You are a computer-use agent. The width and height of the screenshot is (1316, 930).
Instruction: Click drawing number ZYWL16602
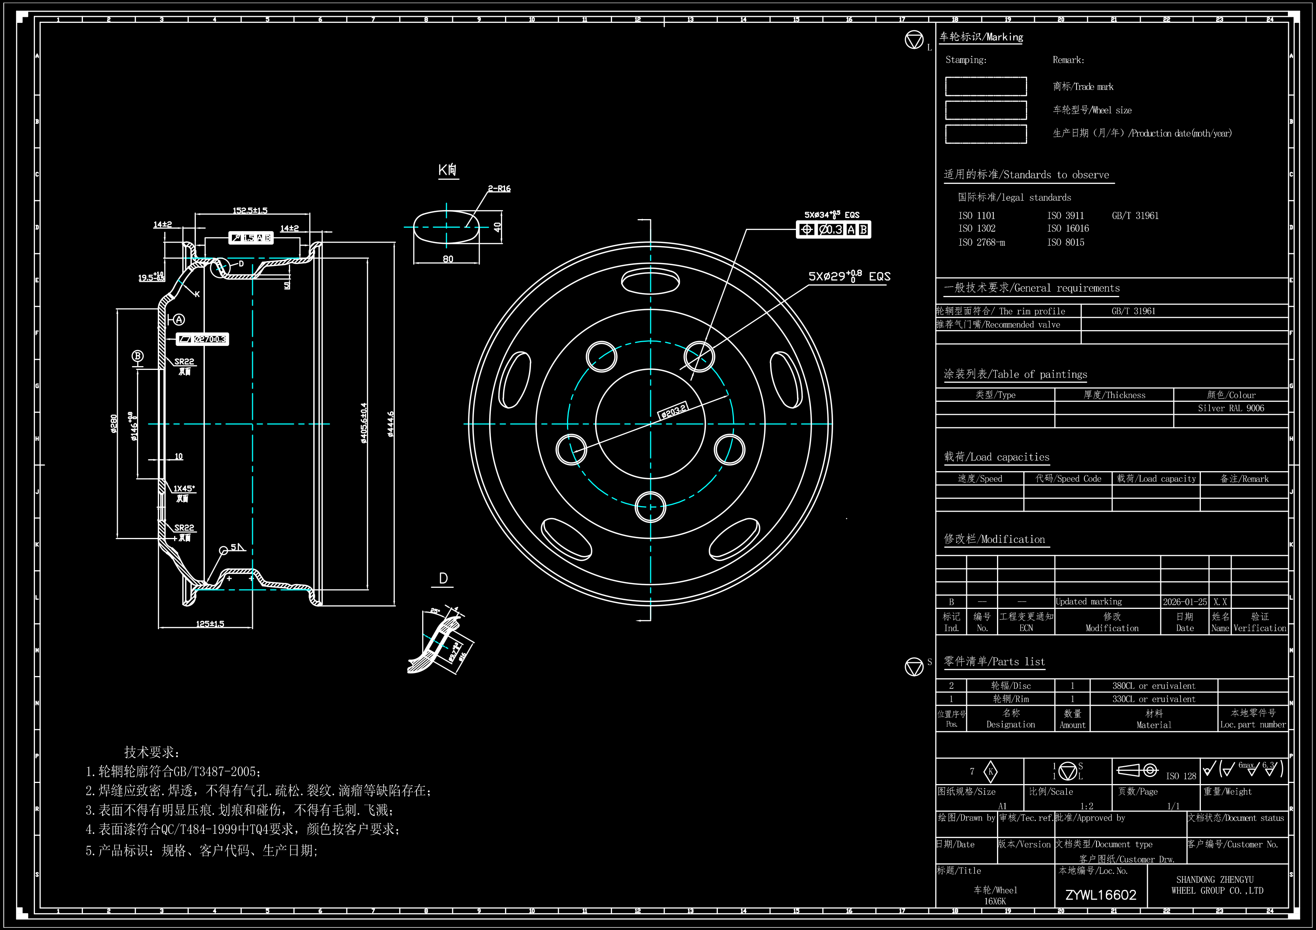[1101, 895]
